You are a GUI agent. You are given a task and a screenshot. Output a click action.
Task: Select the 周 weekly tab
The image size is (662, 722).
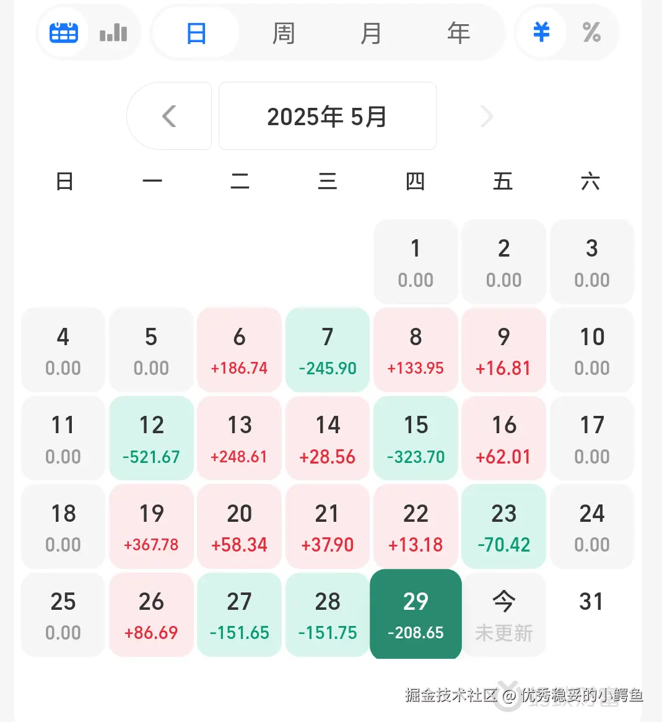(x=284, y=33)
